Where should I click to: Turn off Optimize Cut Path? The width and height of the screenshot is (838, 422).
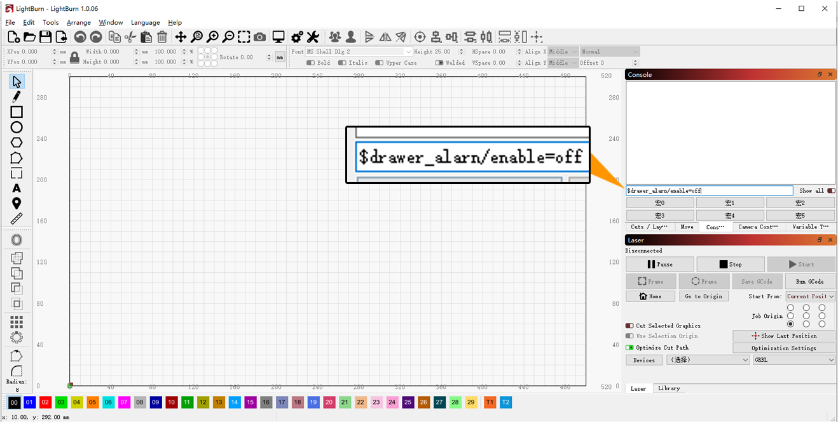[629, 348]
